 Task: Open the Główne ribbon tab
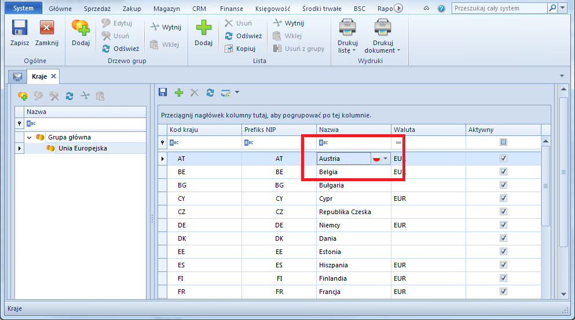point(60,9)
